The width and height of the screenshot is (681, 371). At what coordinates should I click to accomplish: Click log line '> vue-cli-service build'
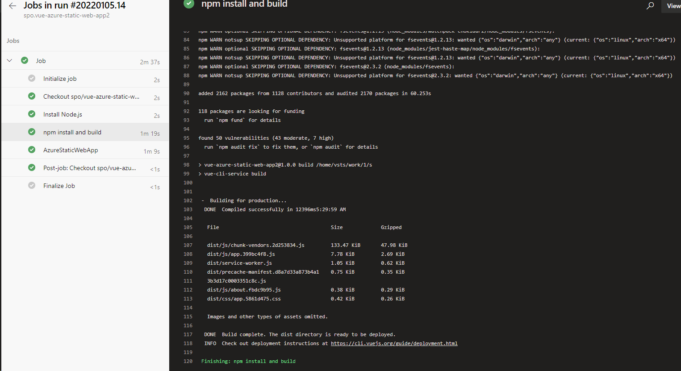tap(232, 174)
